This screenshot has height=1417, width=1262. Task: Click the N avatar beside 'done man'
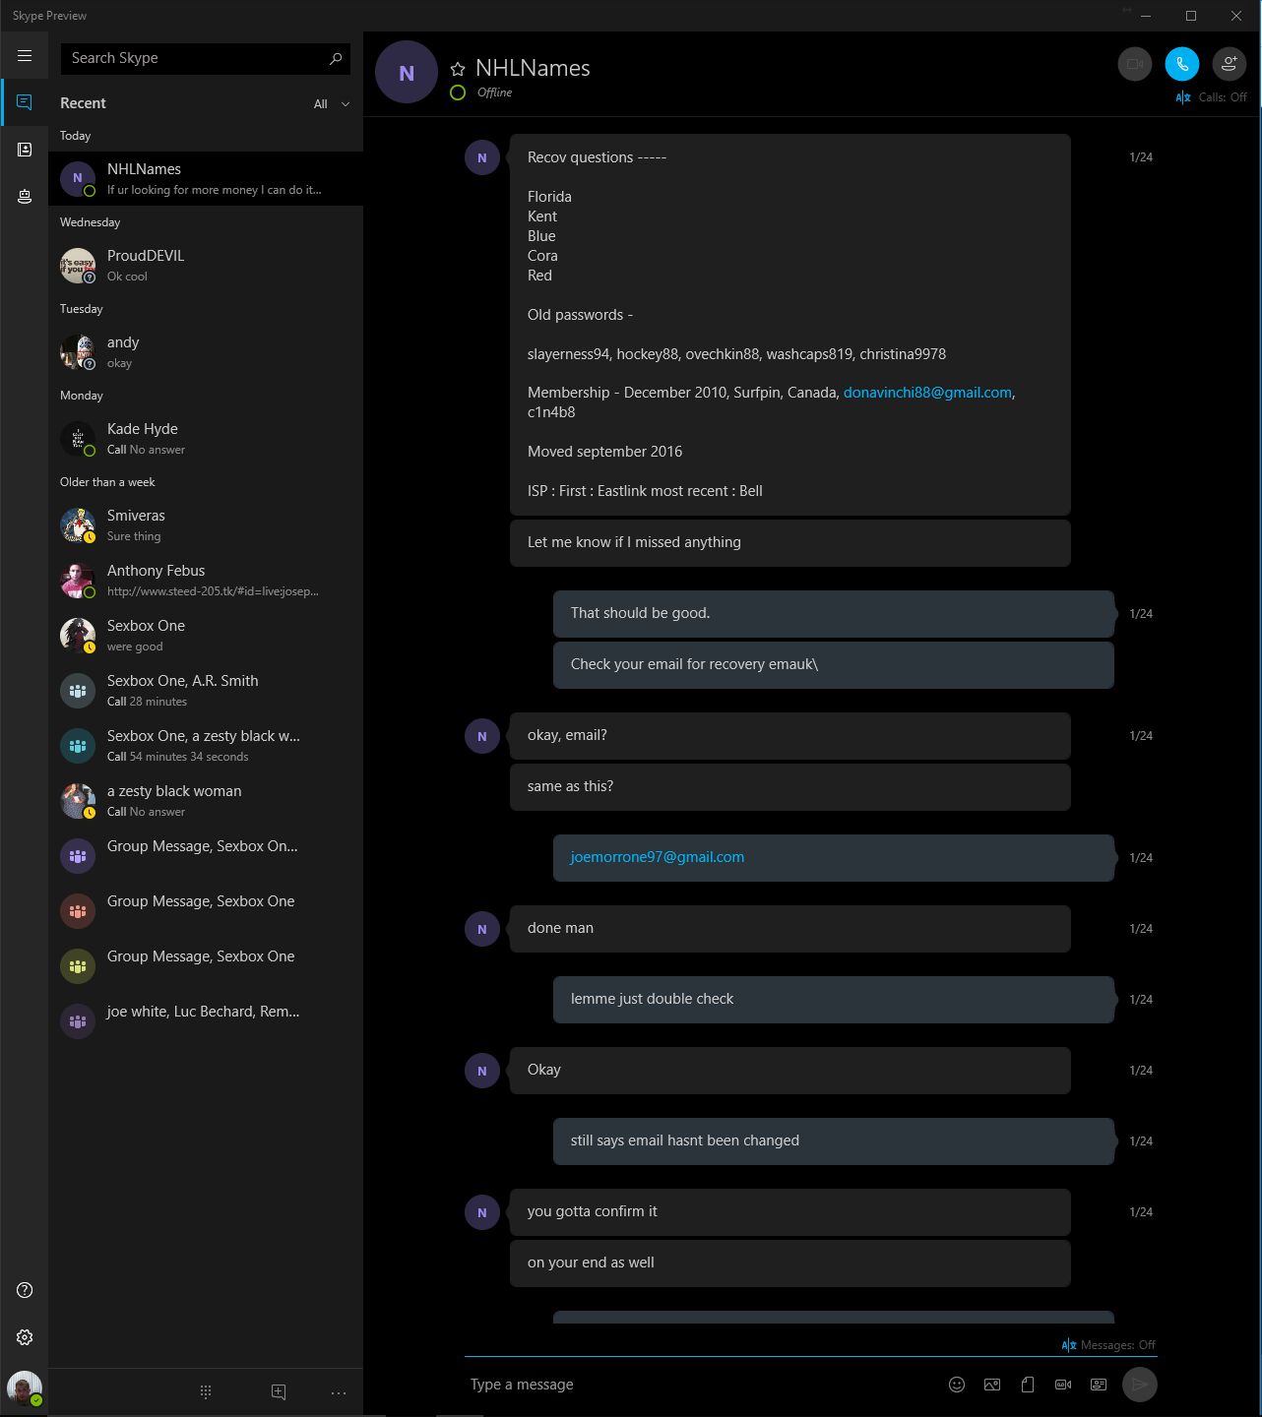(482, 929)
